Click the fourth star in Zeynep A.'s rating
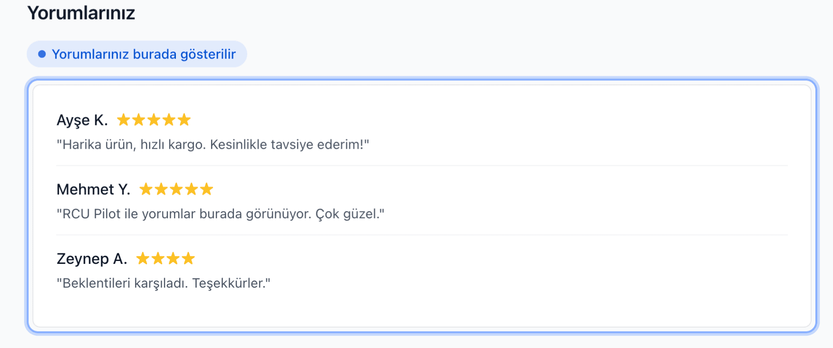The image size is (833, 348). [x=189, y=259]
